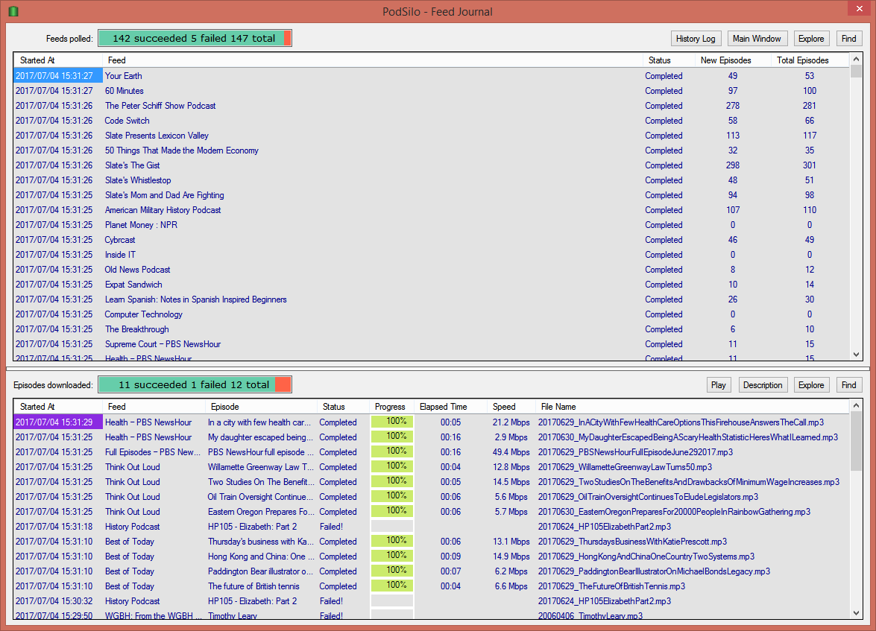Image resolution: width=876 pixels, height=631 pixels.
Task: Click Explore in the feeds polled section
Action: click(x=811, y=38)
